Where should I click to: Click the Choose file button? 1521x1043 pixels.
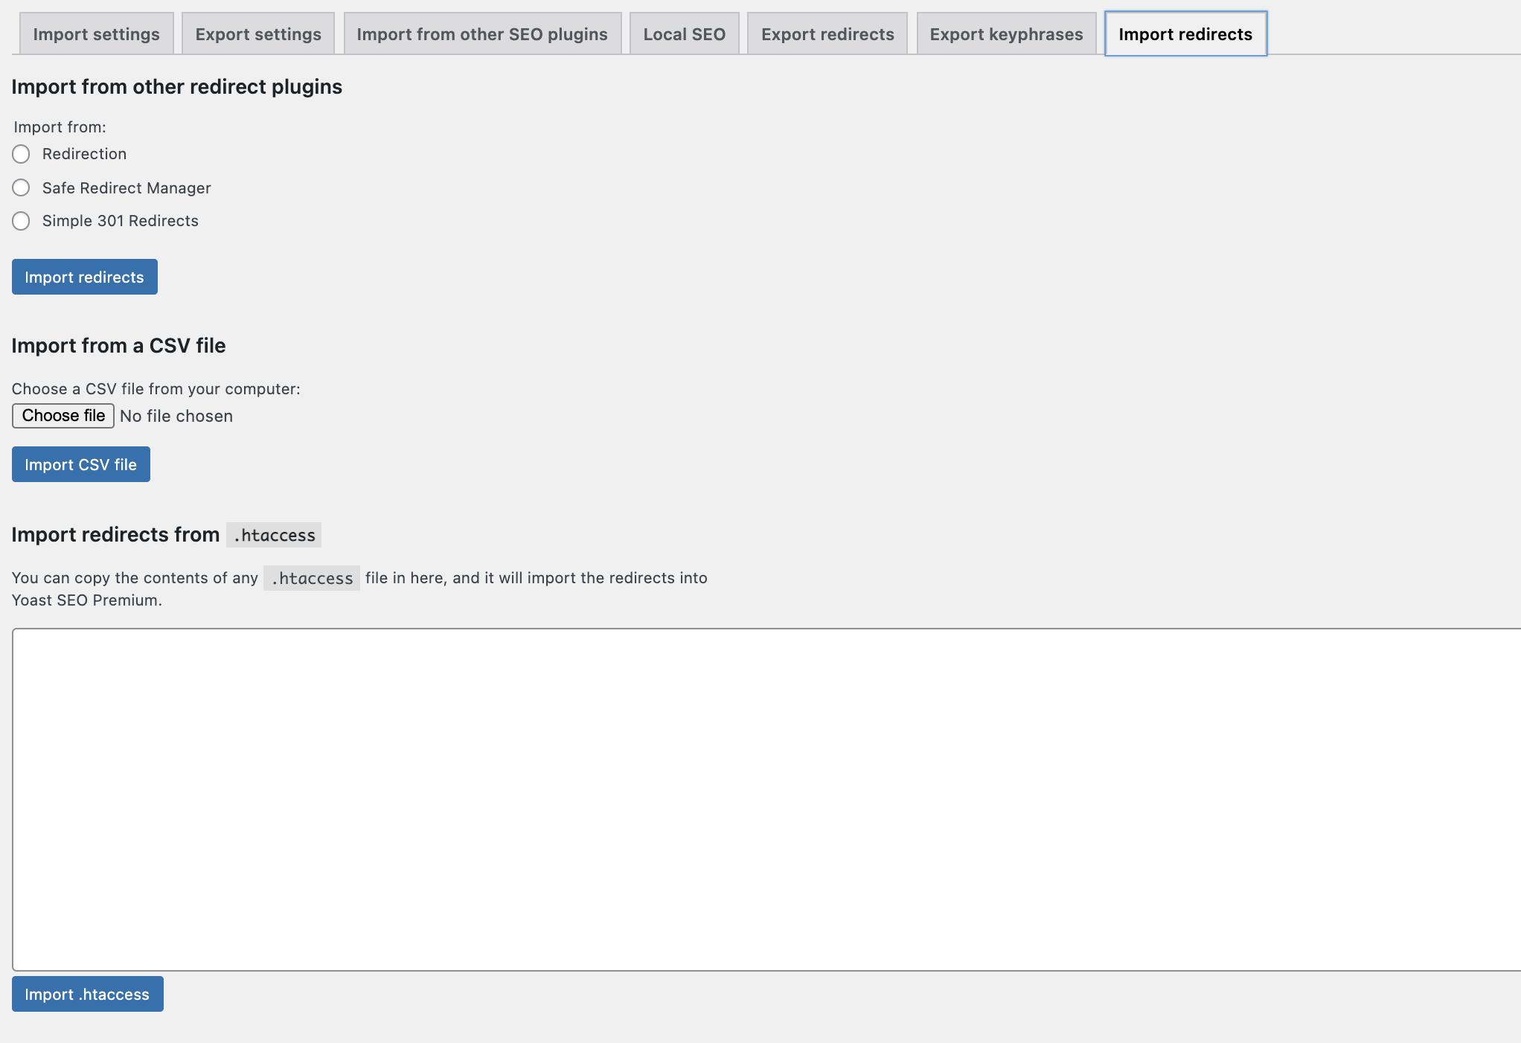coord(63,416)
